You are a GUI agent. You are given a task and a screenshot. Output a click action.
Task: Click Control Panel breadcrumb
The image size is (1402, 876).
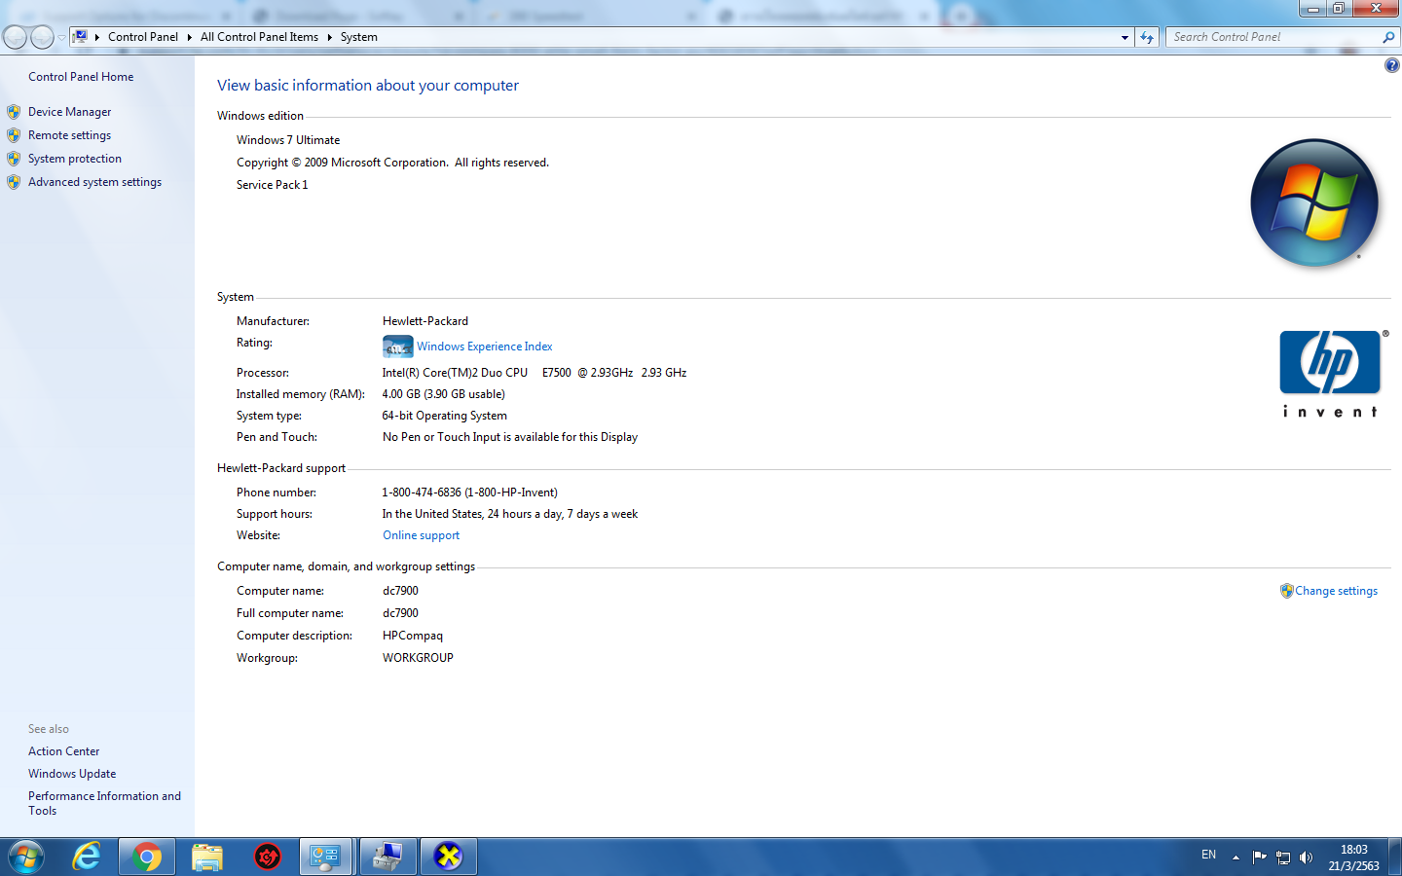[143, 37]
